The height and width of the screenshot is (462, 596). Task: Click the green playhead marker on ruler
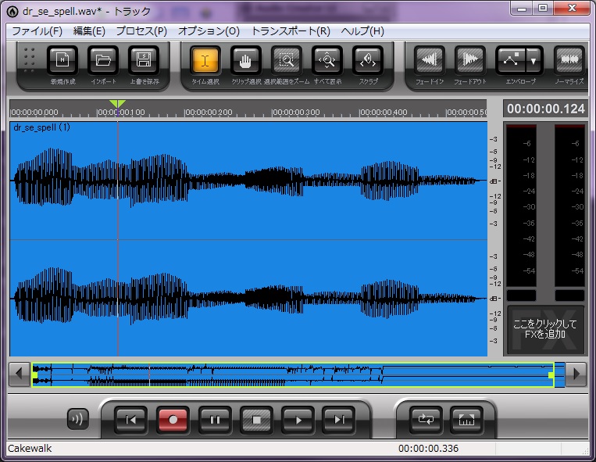117,104
